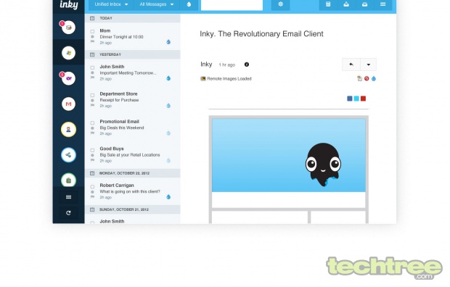The width and height of the screenshot is (450, 287).
Task: Open the All Messages dropdown
Action: [x=157, y=4]
